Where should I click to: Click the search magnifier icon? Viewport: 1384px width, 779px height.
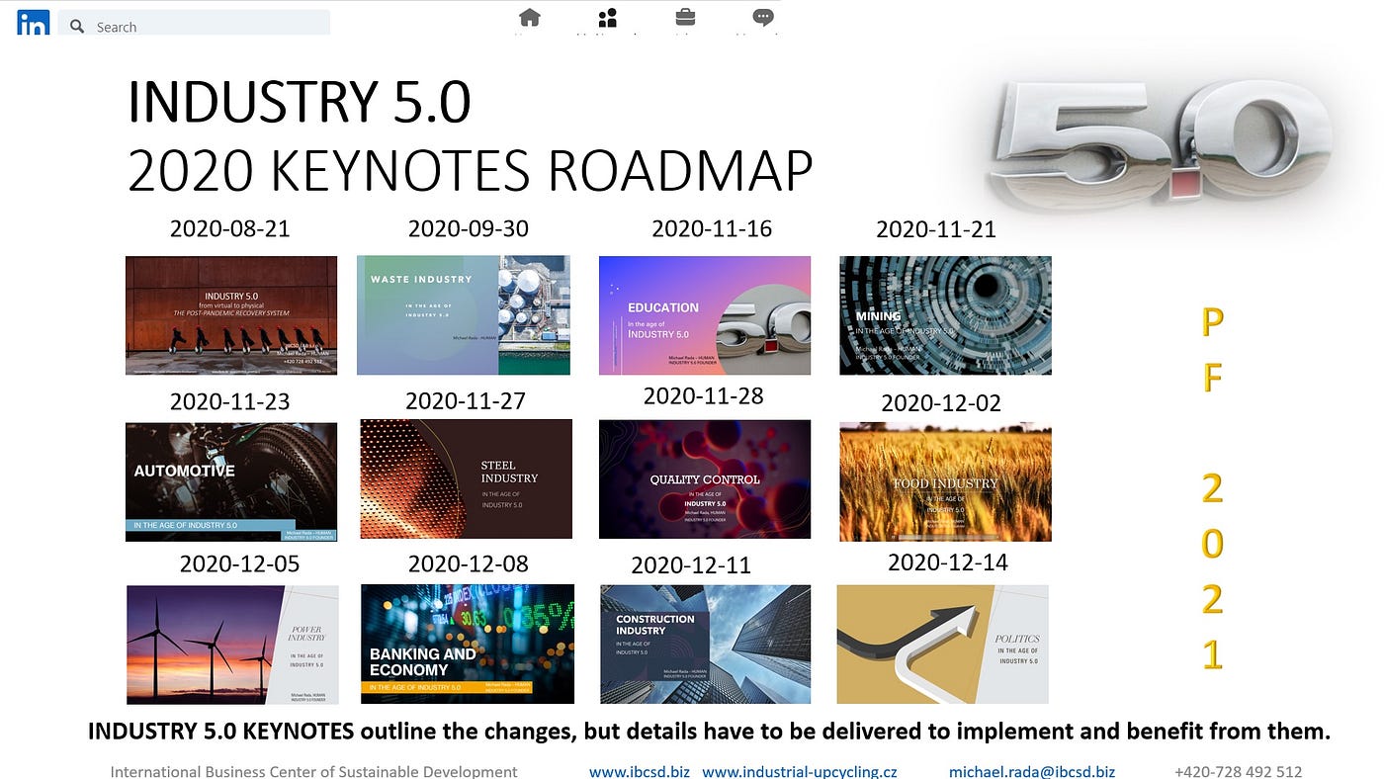point(77,27)
